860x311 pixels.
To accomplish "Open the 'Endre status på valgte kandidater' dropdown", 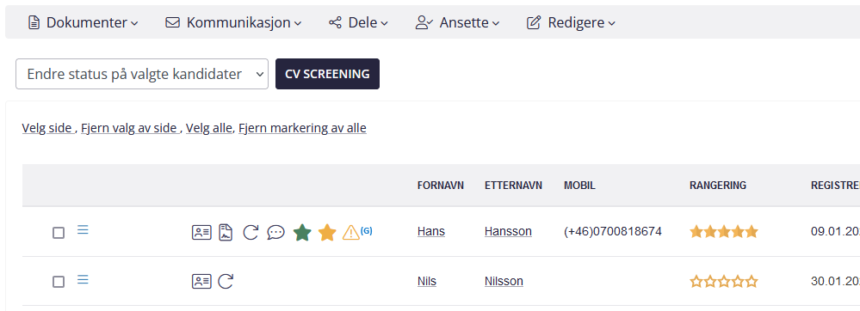I will (x=142, y=74).
